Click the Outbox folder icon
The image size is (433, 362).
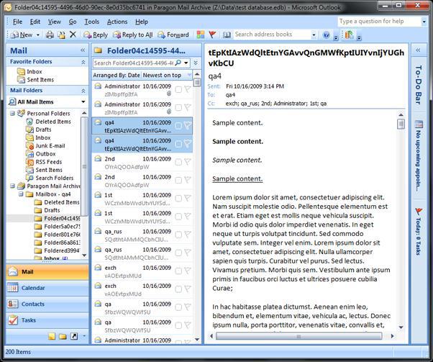pos(29,154)
